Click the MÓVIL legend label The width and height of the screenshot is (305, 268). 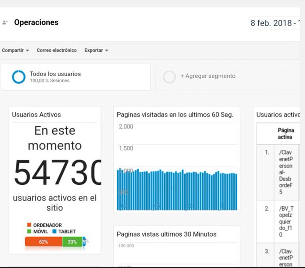pyautogui.click(x=40, y=232)
